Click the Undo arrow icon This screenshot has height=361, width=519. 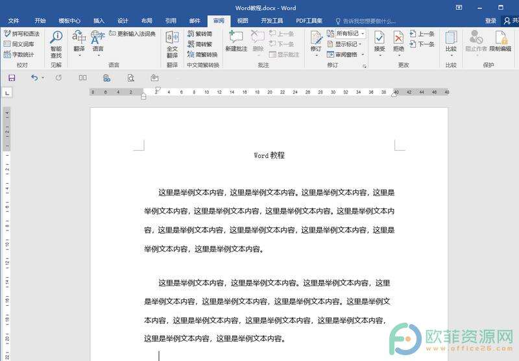[34, 78]
